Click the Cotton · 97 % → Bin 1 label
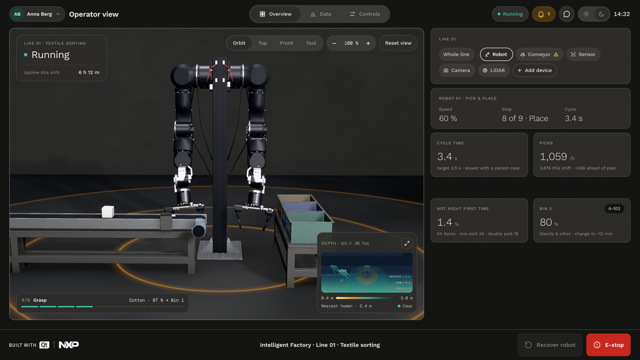Image resolution: width=640 pixels, height=360 pixels. point(156,300)
